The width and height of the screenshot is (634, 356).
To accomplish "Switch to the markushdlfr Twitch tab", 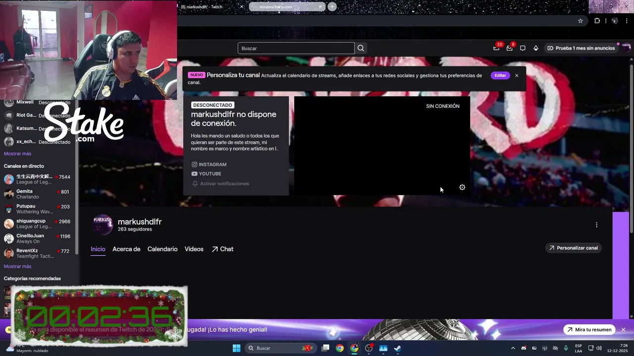I will click(212, 6).
